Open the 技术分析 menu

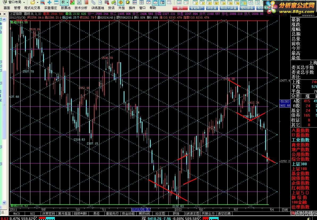tap(81, 8)
